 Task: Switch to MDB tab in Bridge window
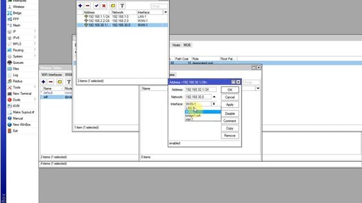click(187, 45)
